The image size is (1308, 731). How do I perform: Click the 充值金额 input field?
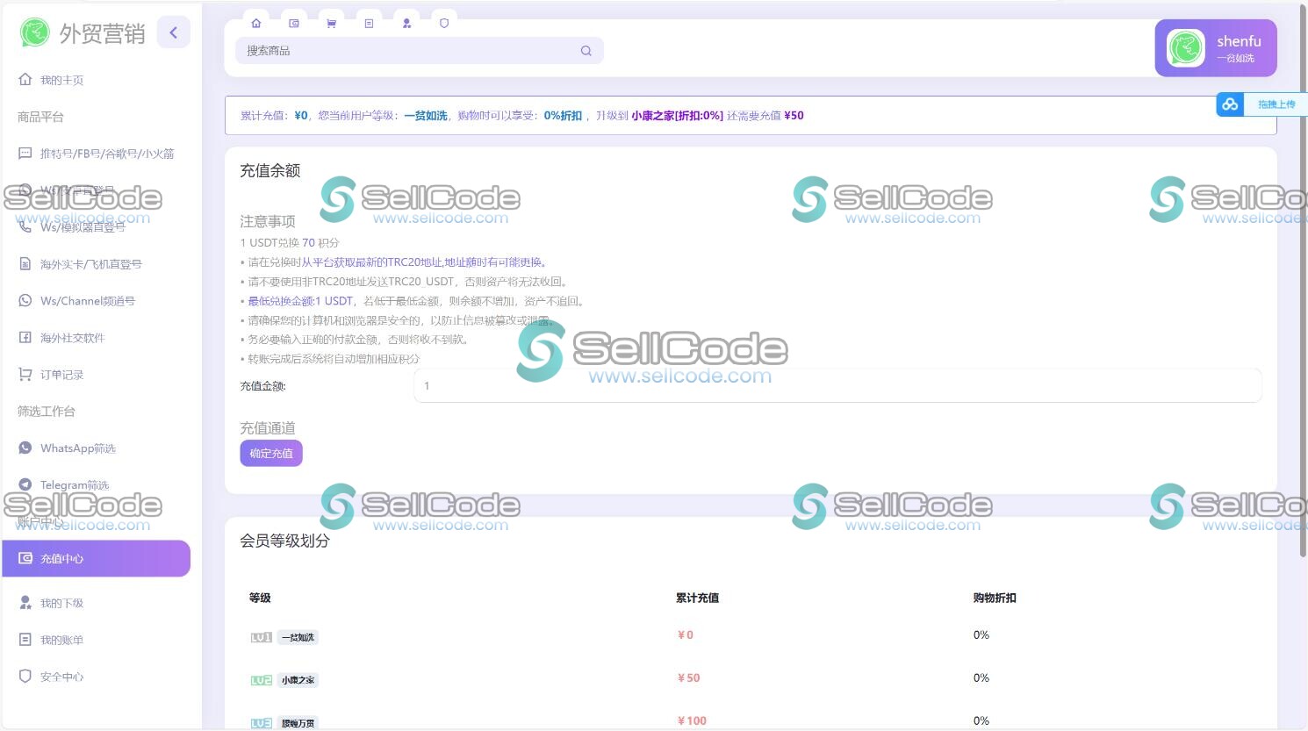(837, 386)
